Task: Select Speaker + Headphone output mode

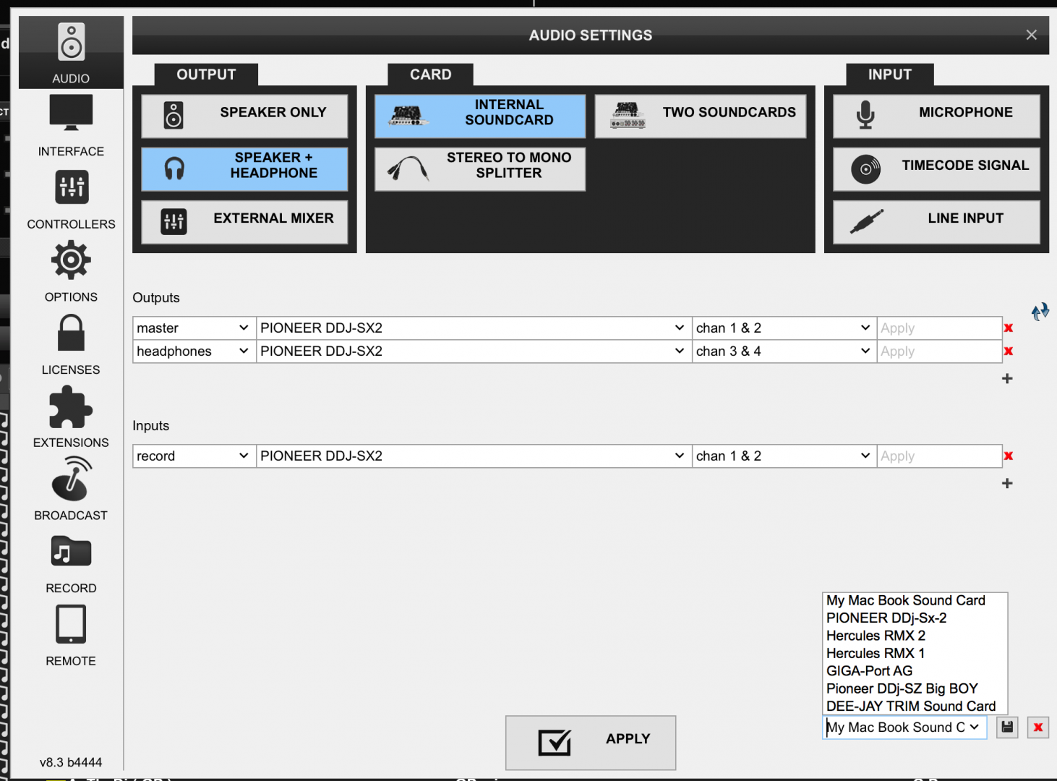Action: point(244,169)
